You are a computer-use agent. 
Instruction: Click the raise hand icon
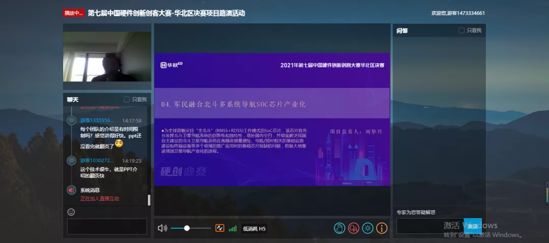click(x=340, y=228)
